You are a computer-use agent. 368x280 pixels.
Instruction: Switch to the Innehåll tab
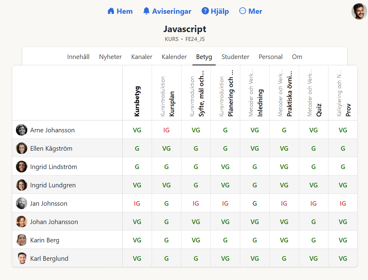pyautogui.click(x=78, y=57)
